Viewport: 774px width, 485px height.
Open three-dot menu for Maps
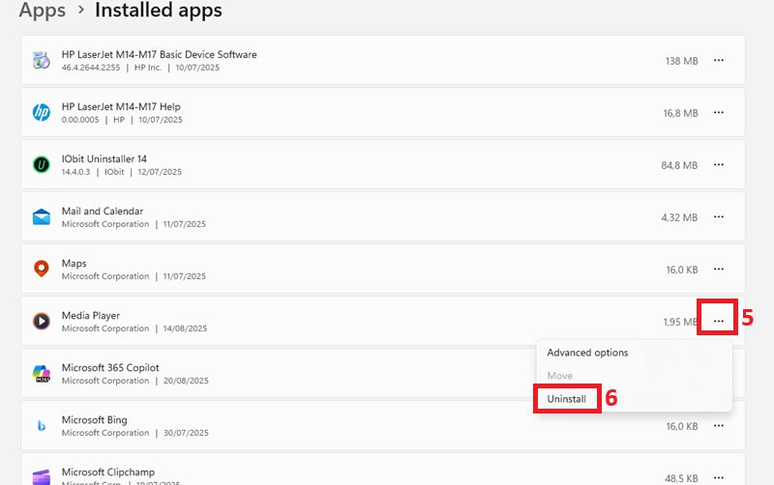click(x=719, y=270)
